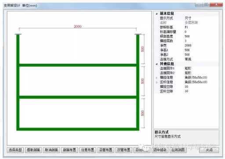Edit the 净高2 value 500
Image resolution: width=225 pixels, height=159 pixels.
[x=187, y=55]
